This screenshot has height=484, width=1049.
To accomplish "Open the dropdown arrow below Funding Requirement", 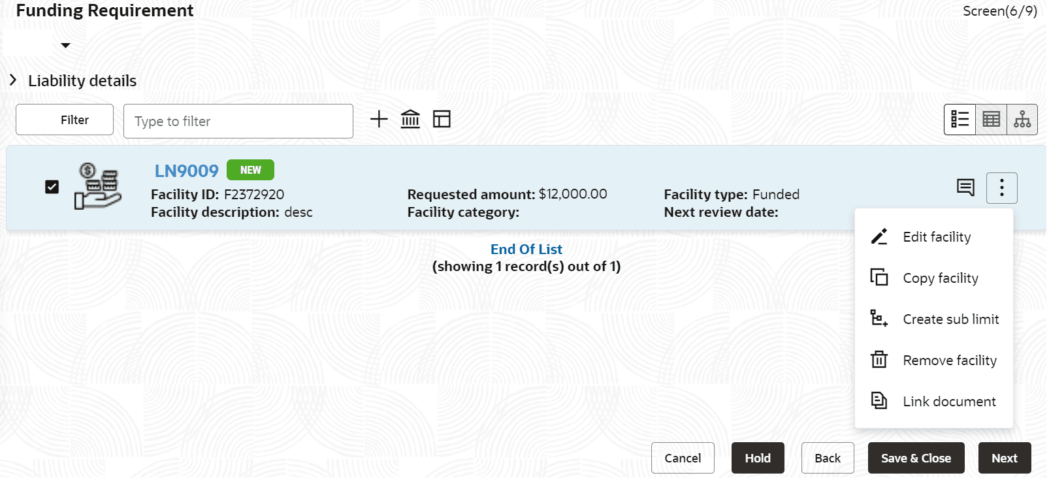I will [x=65, y=46].
